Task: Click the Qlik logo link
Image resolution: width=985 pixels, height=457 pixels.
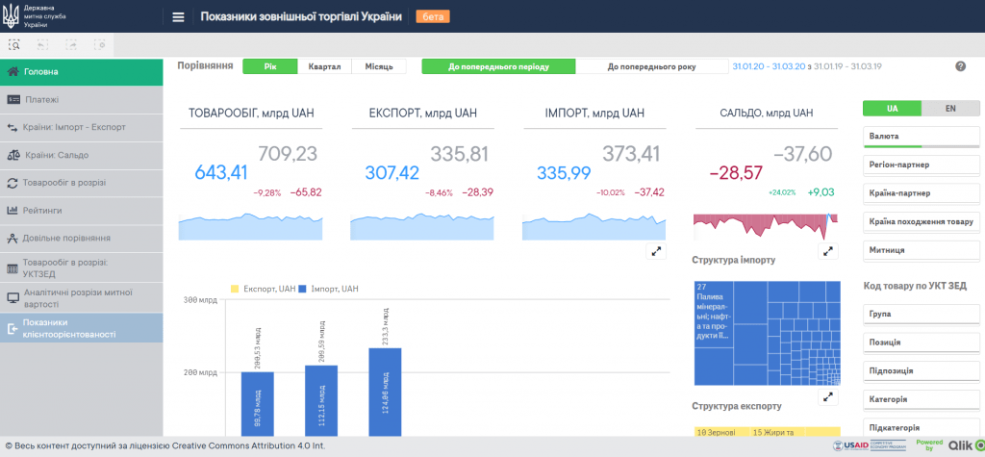Action: point(961,445)
